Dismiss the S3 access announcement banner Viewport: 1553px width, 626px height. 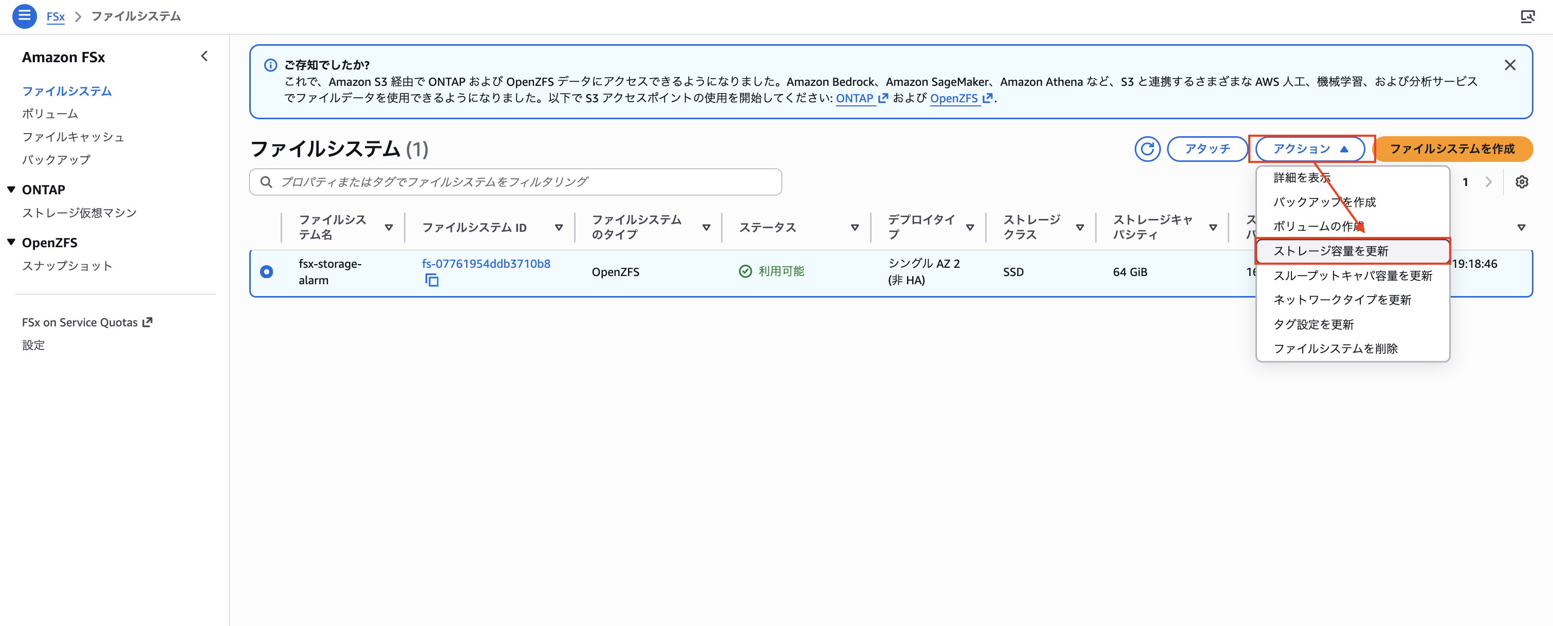point(1510,65)
